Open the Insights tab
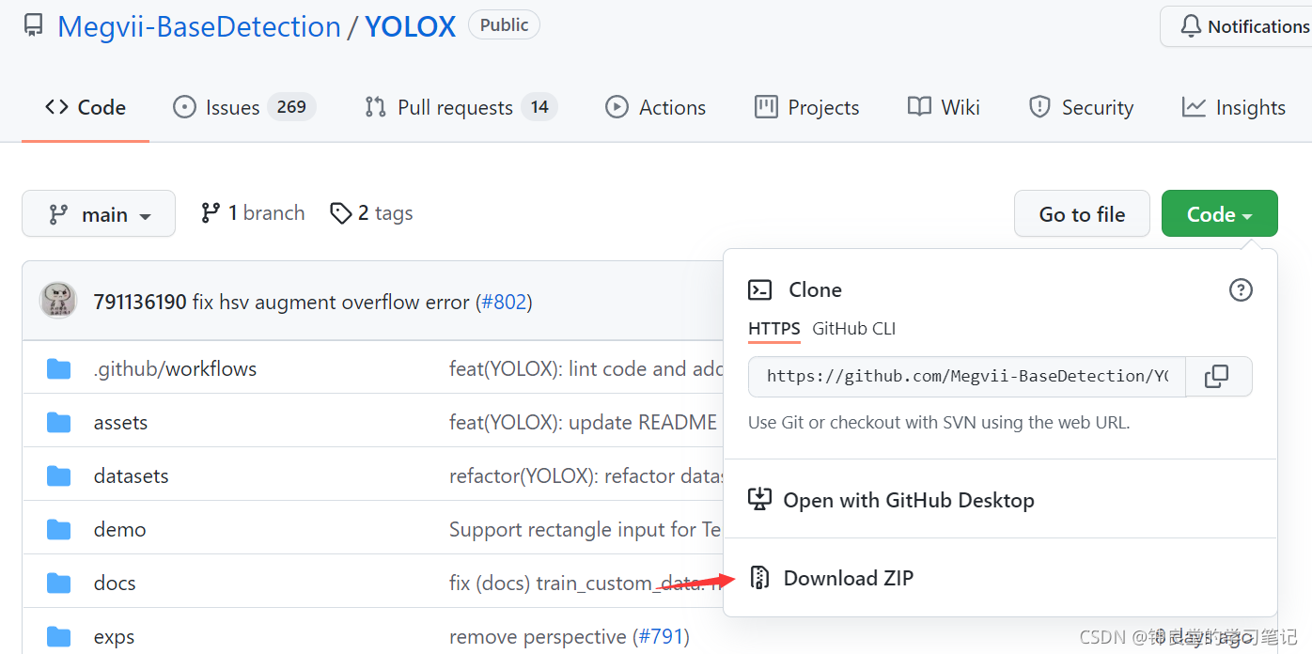1312x654 pixels. (1233, 107)
